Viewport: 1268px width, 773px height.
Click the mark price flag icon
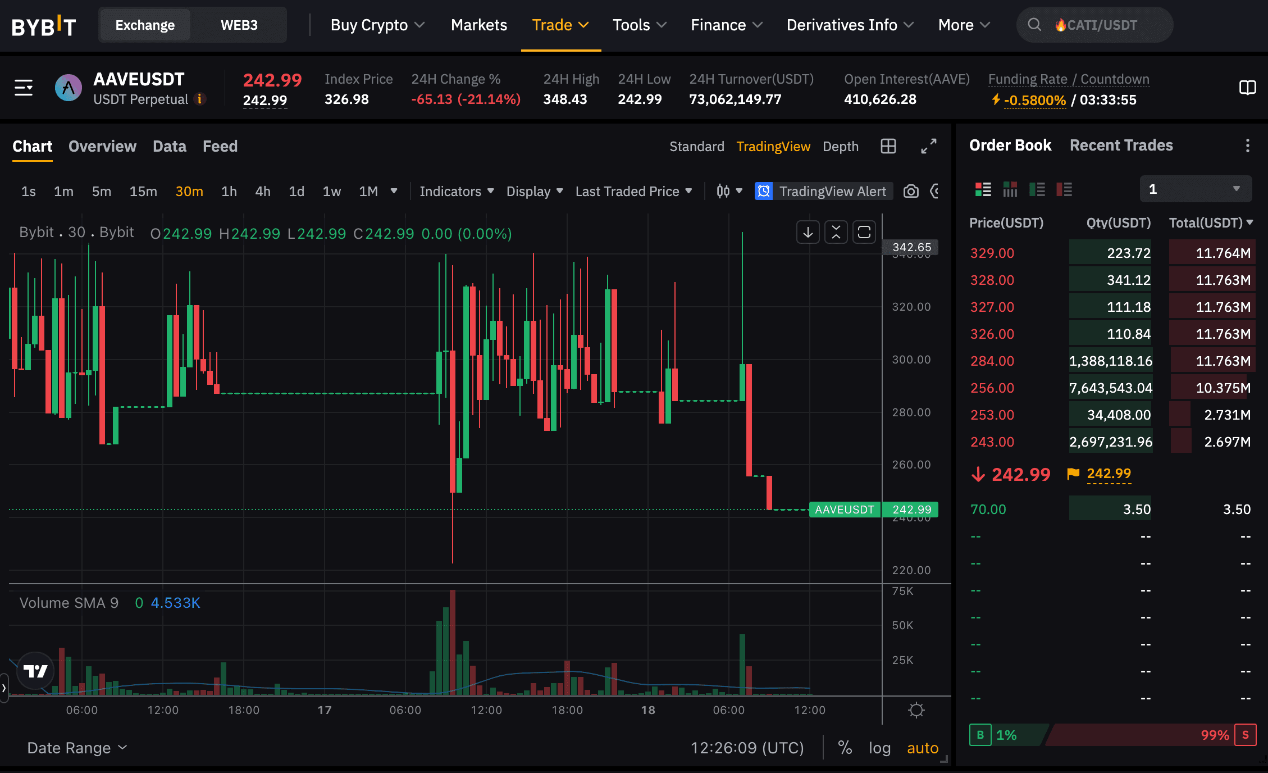[x=1073, y=474]
